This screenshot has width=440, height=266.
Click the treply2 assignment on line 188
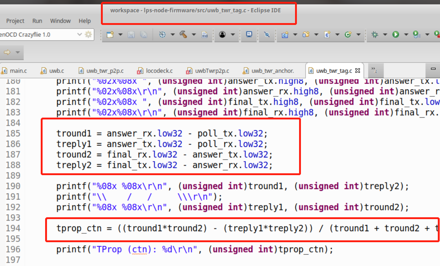164,165
